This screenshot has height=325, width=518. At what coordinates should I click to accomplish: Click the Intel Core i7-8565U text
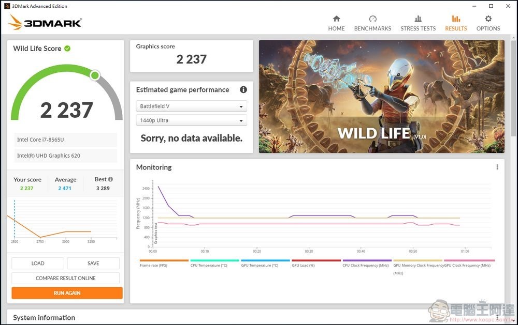pos(40,140)
